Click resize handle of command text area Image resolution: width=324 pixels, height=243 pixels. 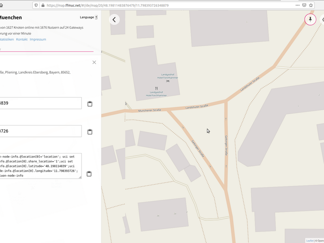point(80,177)
